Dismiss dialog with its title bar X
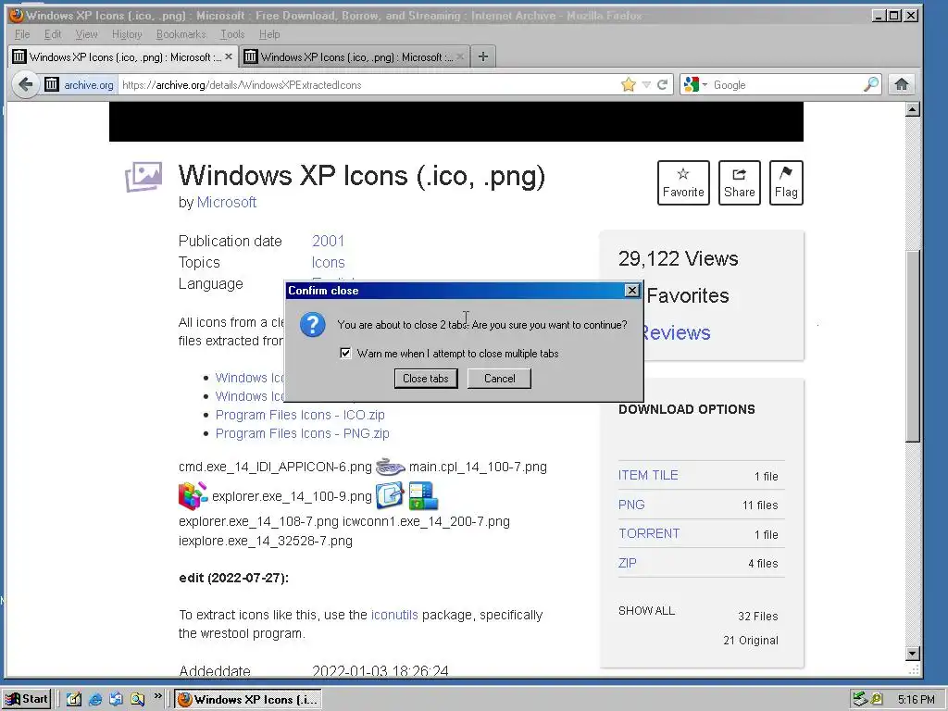948x711 pixels. tap(631, 291)
